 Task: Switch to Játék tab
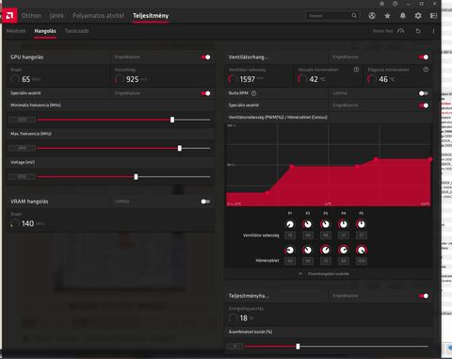(x=56, y=15)
